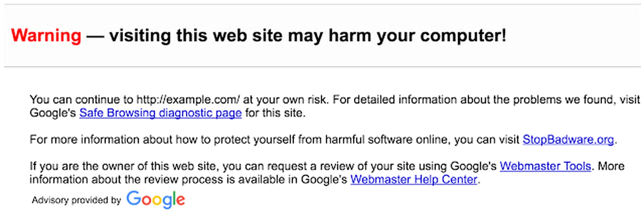Click the "may harm your computer!" heading text
Screen dimensions: 644x213
coord(397,36)
